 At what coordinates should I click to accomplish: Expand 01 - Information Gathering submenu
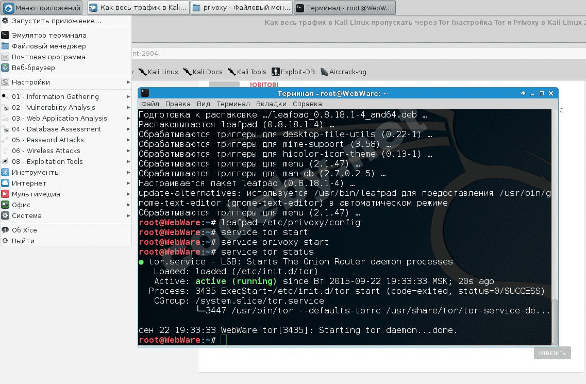[128, 96]
